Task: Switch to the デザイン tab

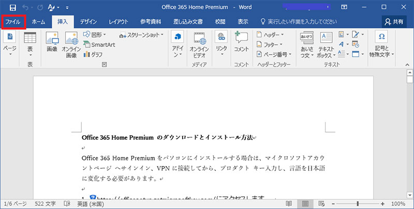Action: (x=88, y=22)
